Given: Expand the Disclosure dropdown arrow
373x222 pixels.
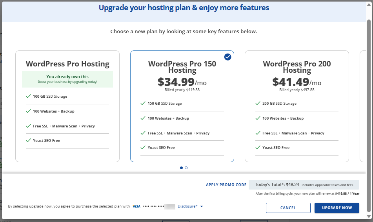Looking at the screenshot, I should point(202,206).
